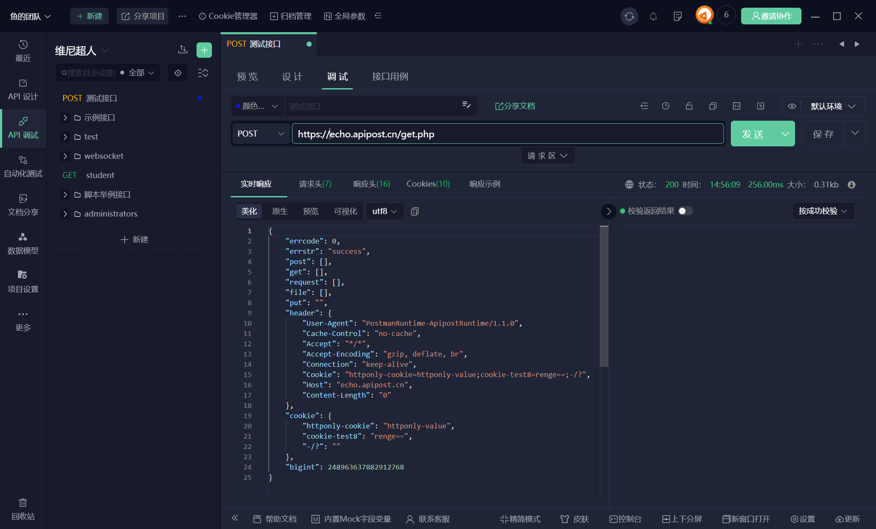The height and width of the screenshot is (529, 876).
Task: Click the edit description icon in name field
Action: tap(466, 105)
